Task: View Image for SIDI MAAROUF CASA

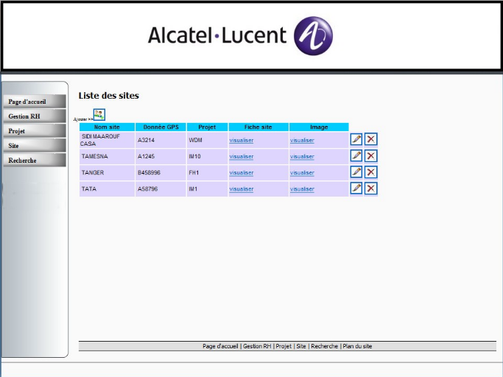Action: 302,140
